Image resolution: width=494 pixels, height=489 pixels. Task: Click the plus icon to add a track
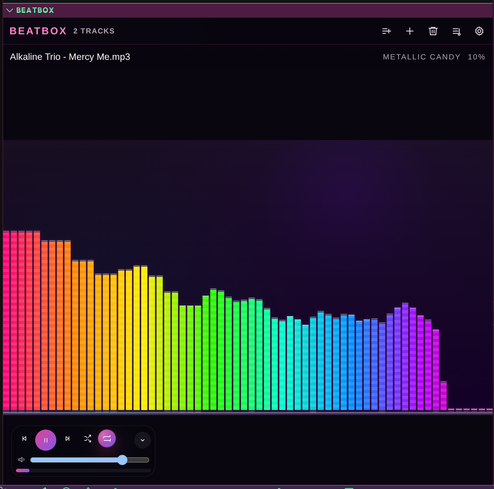point(410,31)
